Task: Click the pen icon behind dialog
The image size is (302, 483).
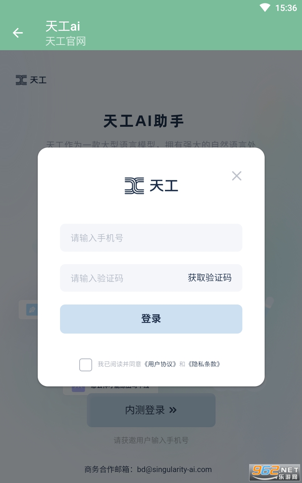Action: [x=32, y=310]
